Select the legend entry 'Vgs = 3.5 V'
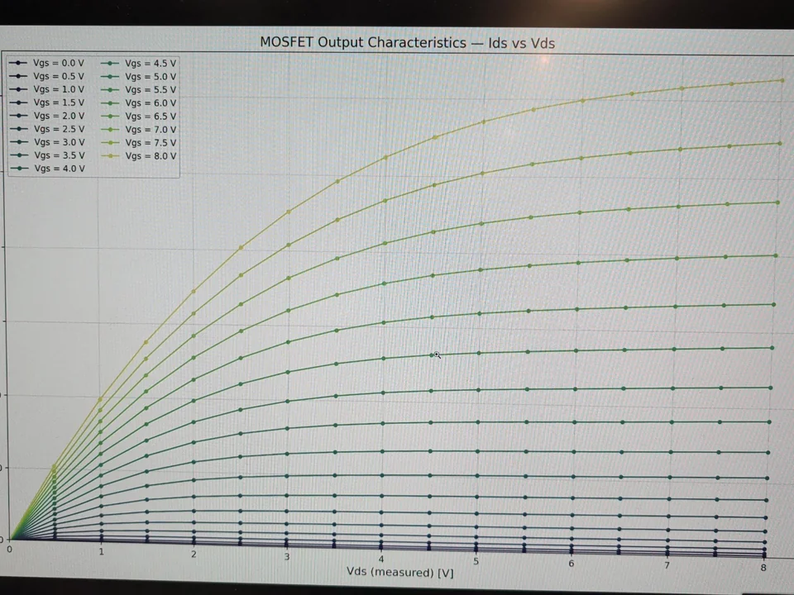Viewport: 794px width, 595px height. coord(47,155)
